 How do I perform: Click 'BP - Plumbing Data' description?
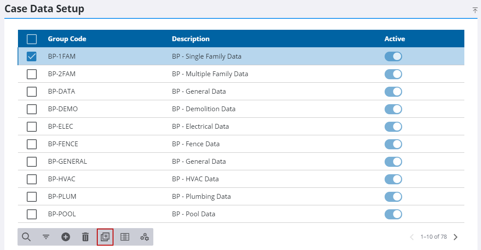click(201, 196)
